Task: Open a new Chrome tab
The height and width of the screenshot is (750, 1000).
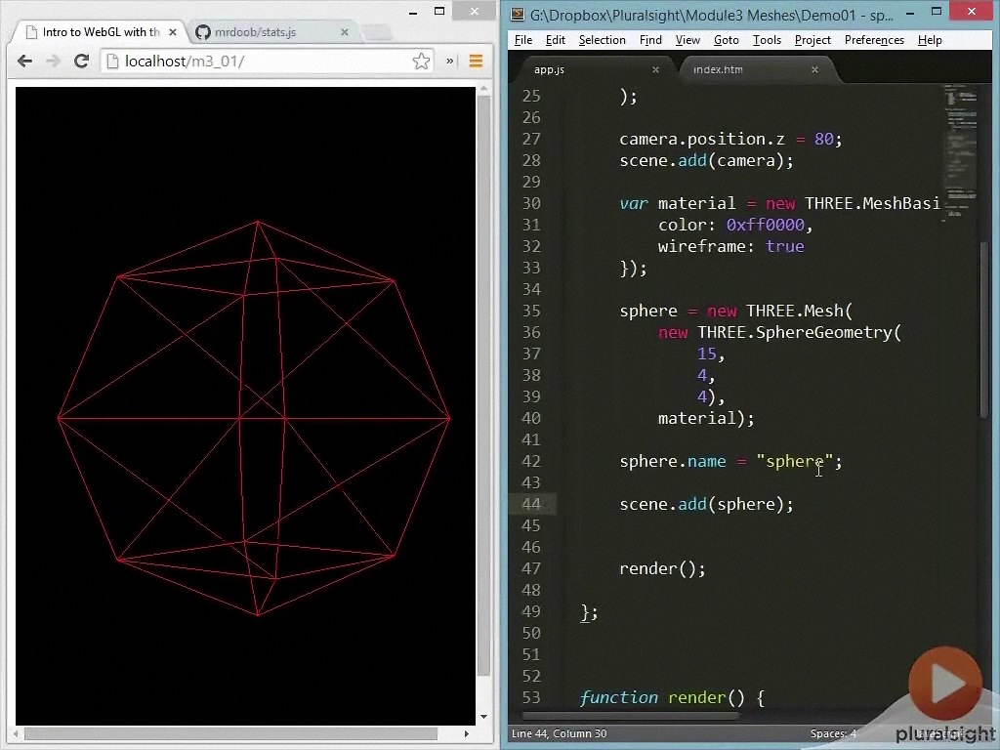Action: 378,32
